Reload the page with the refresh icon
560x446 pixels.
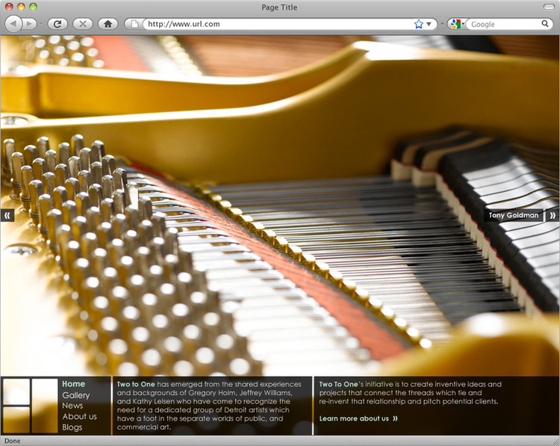coord(57,24)
